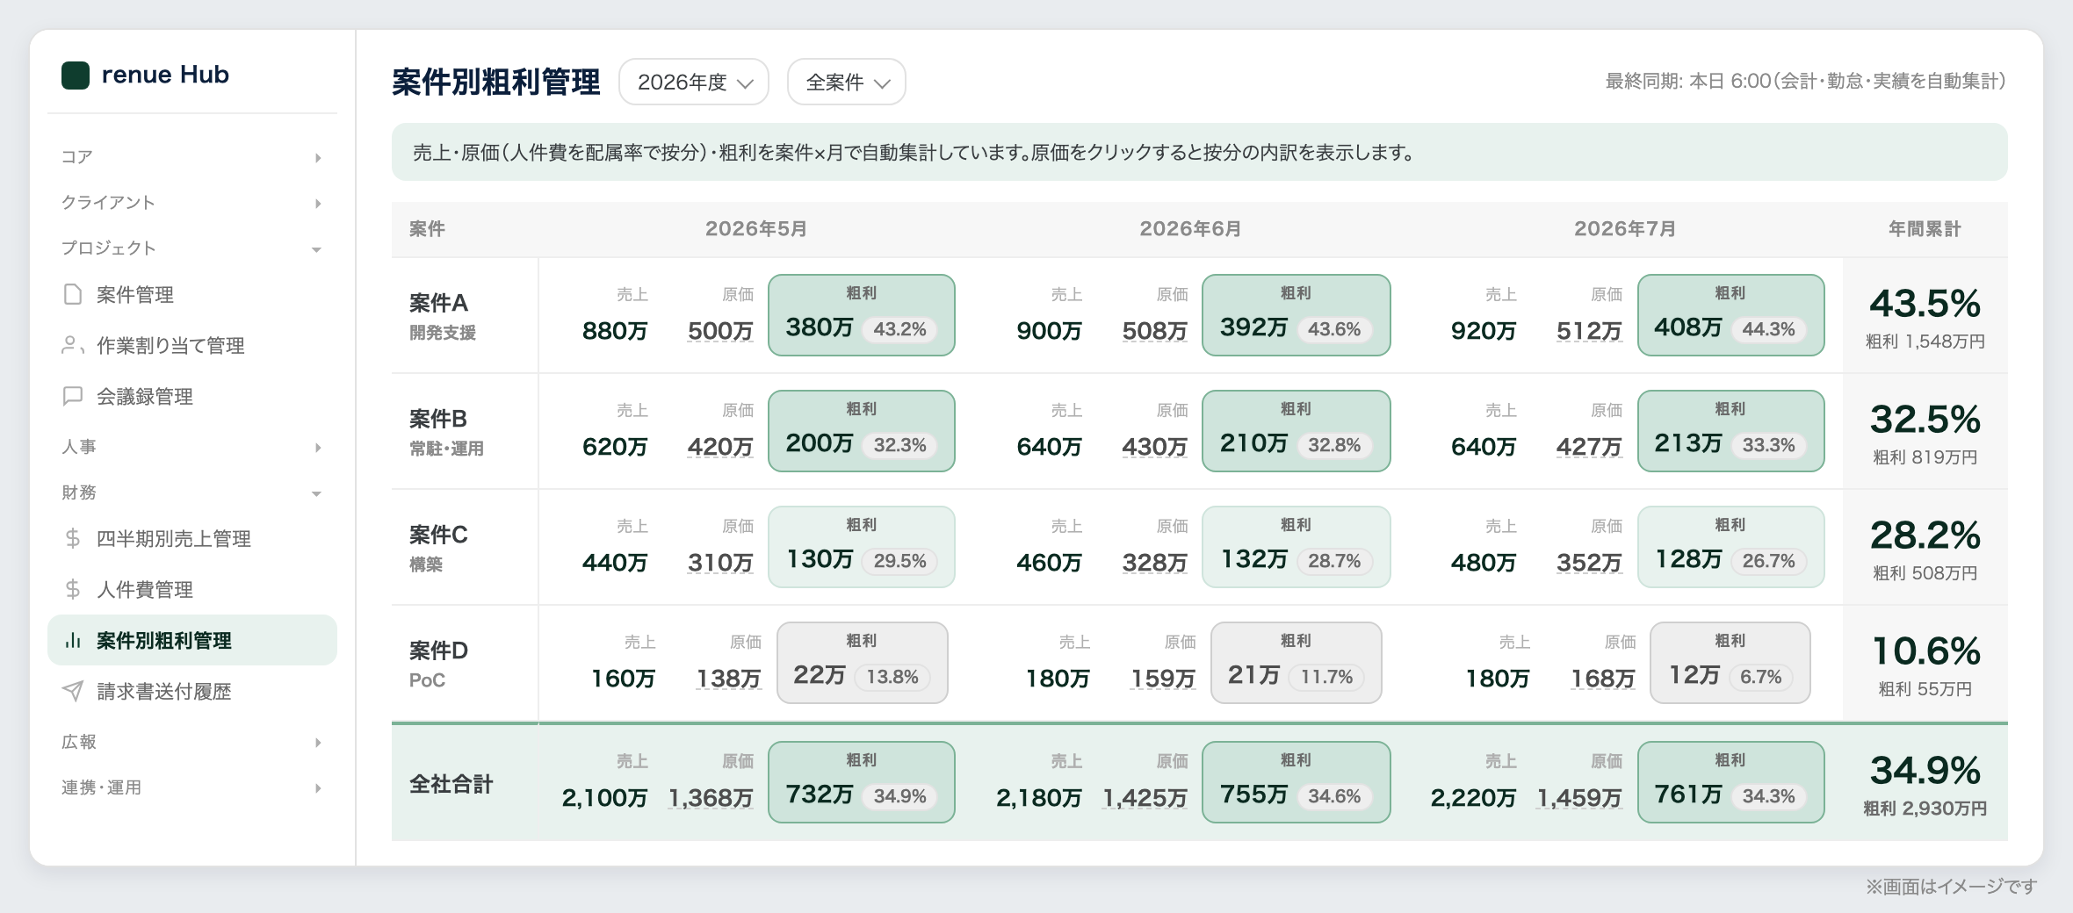This screenshot has height=913, width=2073.
Task: Open 案件管理 in the sidebar
Action: pos(192,294)
